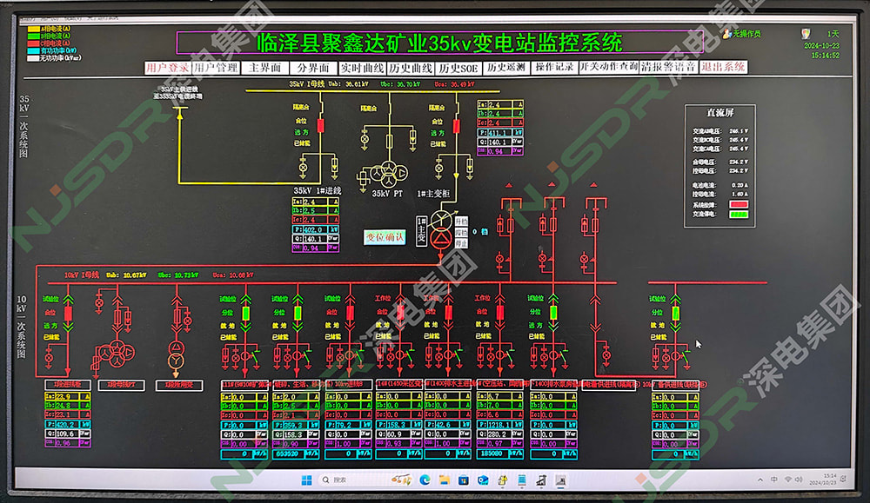Image resolution: width=870 pixels, height=503 pixels.
Task: Click the Windows taskbar search box
Action: pos(343,480)
